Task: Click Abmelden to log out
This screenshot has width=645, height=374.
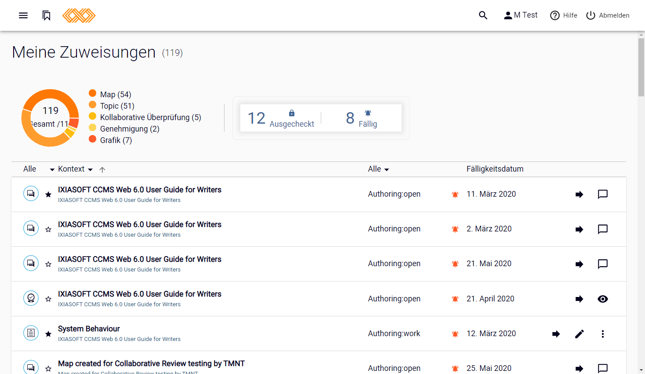Action: click(x=608, y=15)
